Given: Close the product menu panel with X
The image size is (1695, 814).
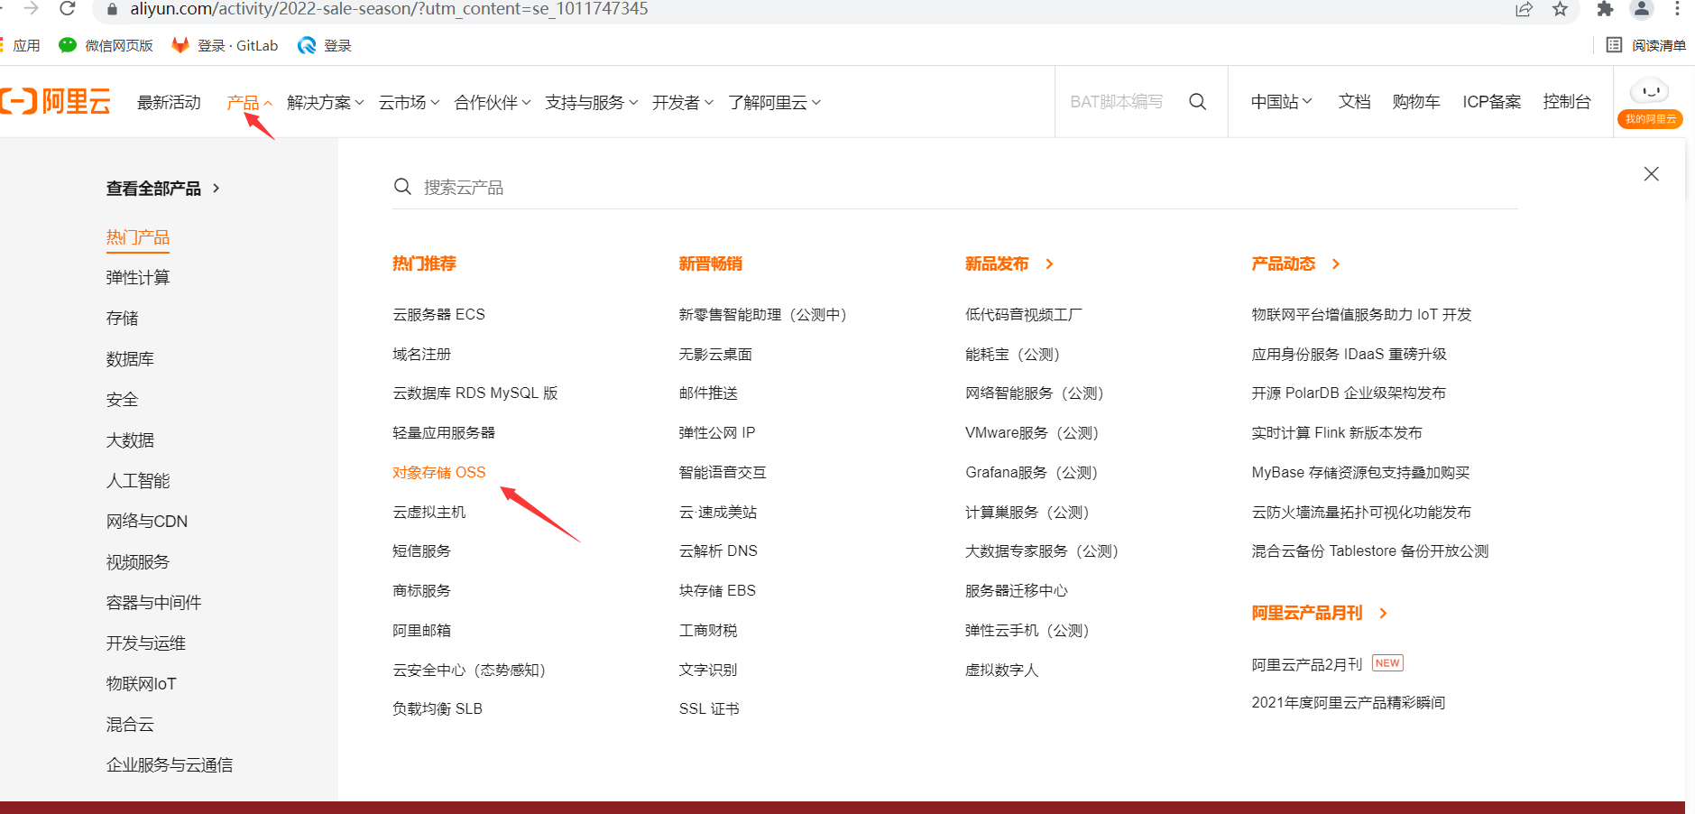Looking at the screenshot, I should click(x=1651, y=173).
